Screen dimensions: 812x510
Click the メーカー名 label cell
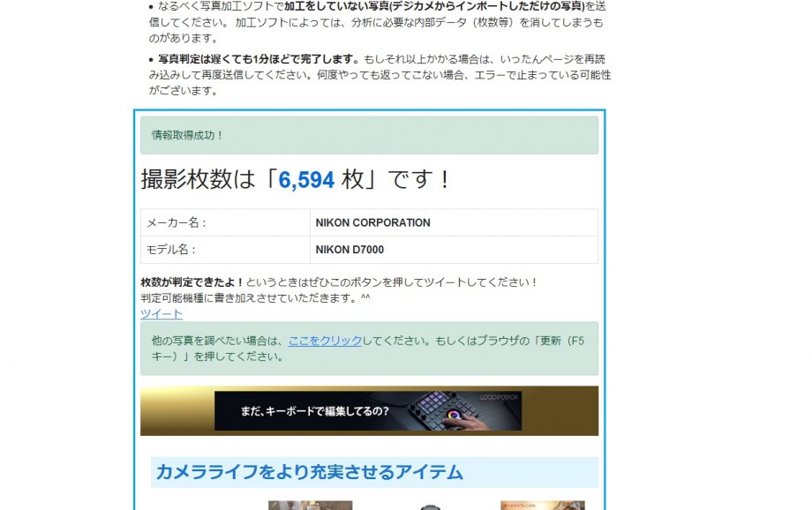[225, 222]
